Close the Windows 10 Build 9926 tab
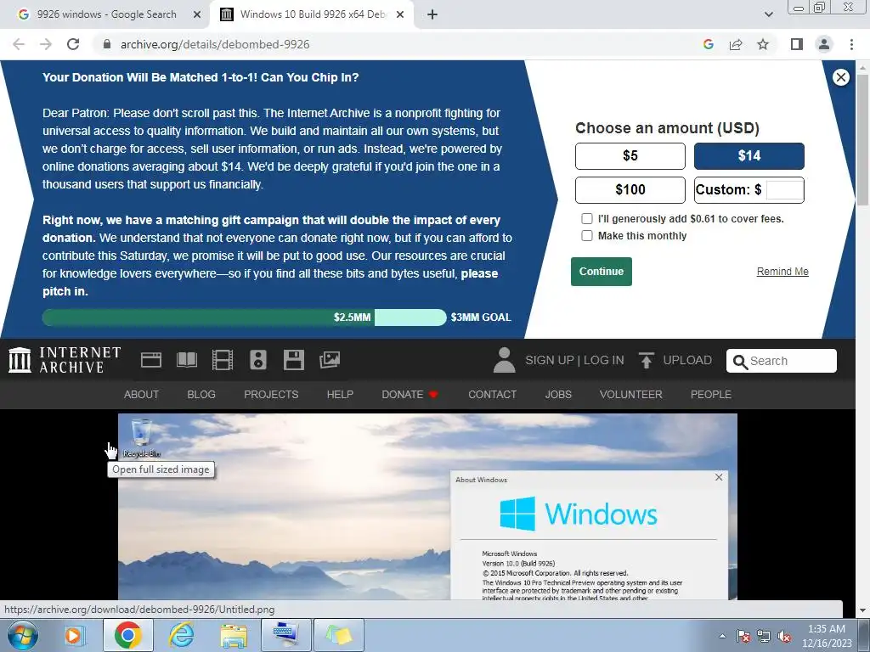This screenshot has width=870, height=652. pyautogui.click(x=400, y=14)
